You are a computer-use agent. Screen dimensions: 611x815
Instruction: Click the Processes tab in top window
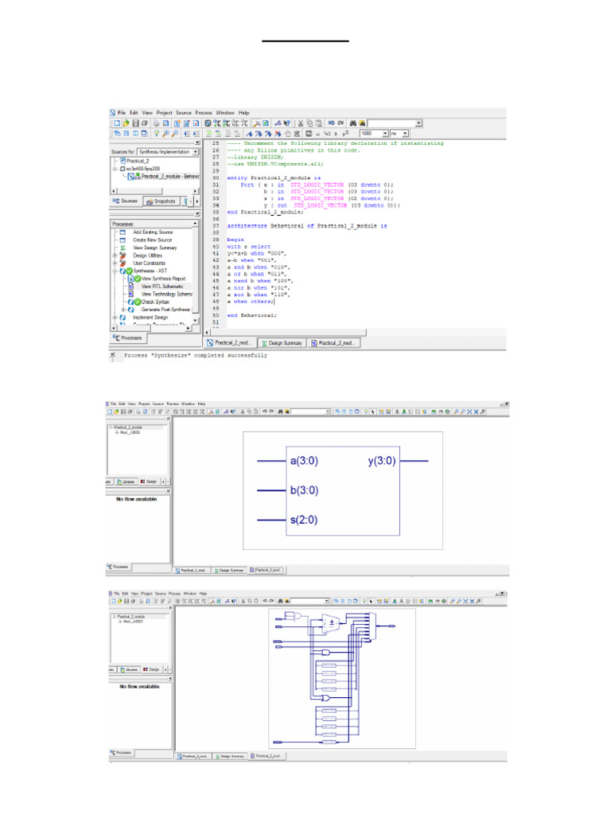pyautogui.click(x=128, y=337)
